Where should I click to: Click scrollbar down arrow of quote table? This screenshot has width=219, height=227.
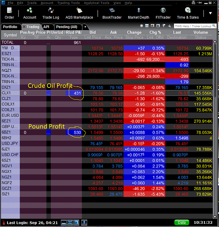pos(215,217)
